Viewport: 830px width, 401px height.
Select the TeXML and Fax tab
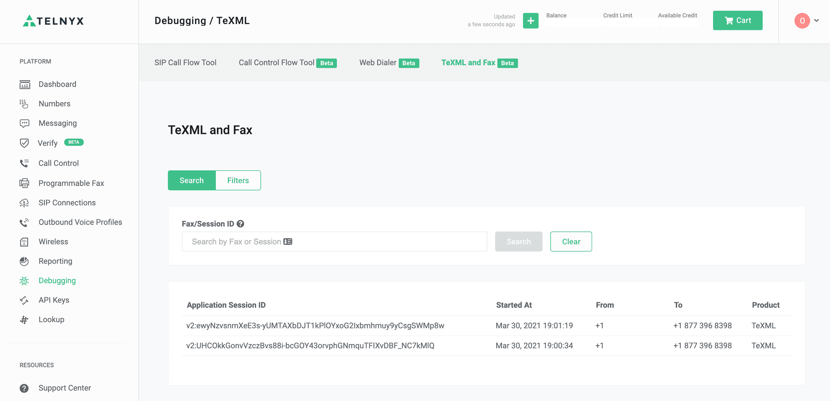click(479, 63)
